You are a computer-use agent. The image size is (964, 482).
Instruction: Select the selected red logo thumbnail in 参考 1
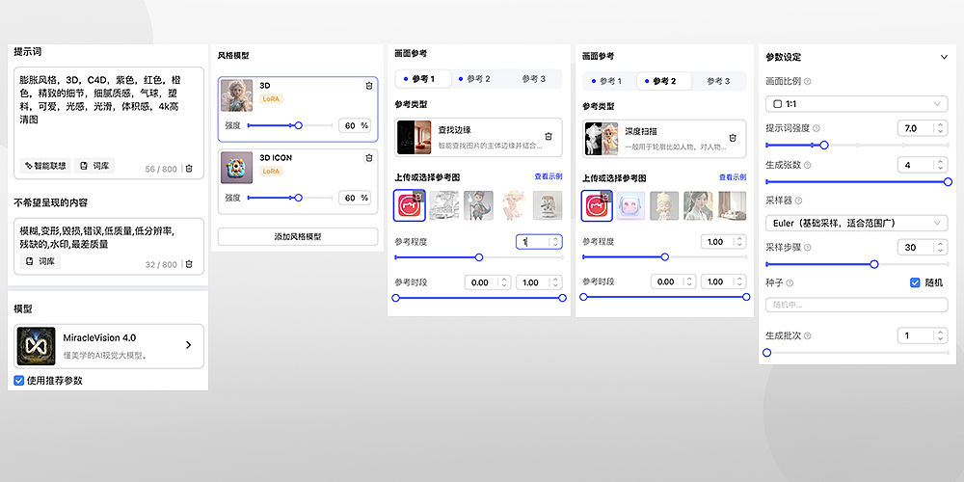click(x=410, y=206)
